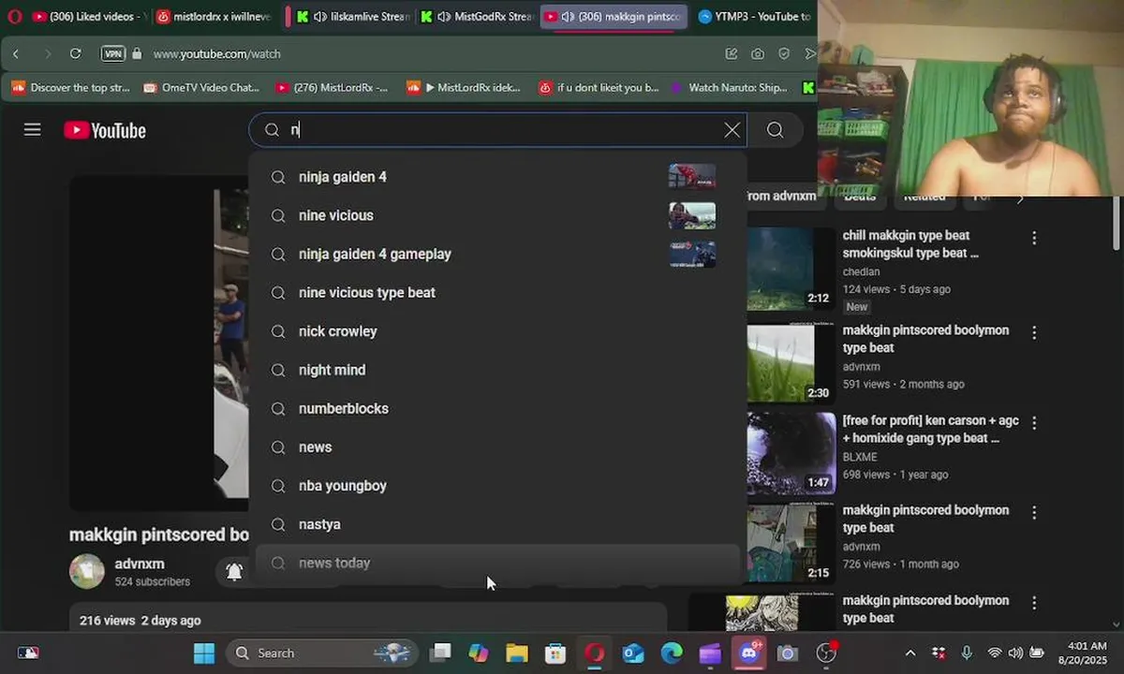Select suggestion ninja gaiden 4 gameplay
The image size is (1124, 674).
click(496, 254)
